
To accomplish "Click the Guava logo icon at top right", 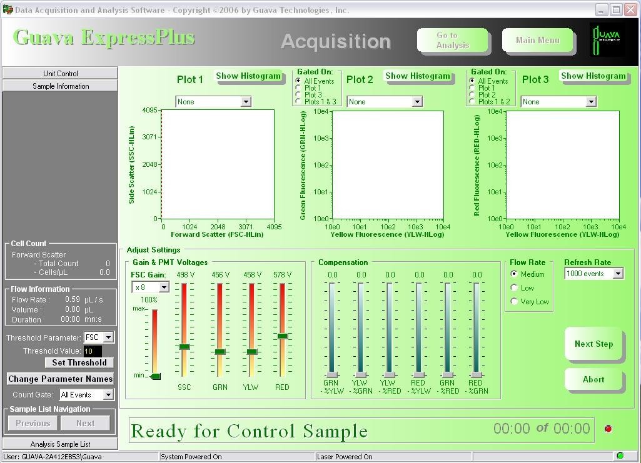I will click(607, 40).
